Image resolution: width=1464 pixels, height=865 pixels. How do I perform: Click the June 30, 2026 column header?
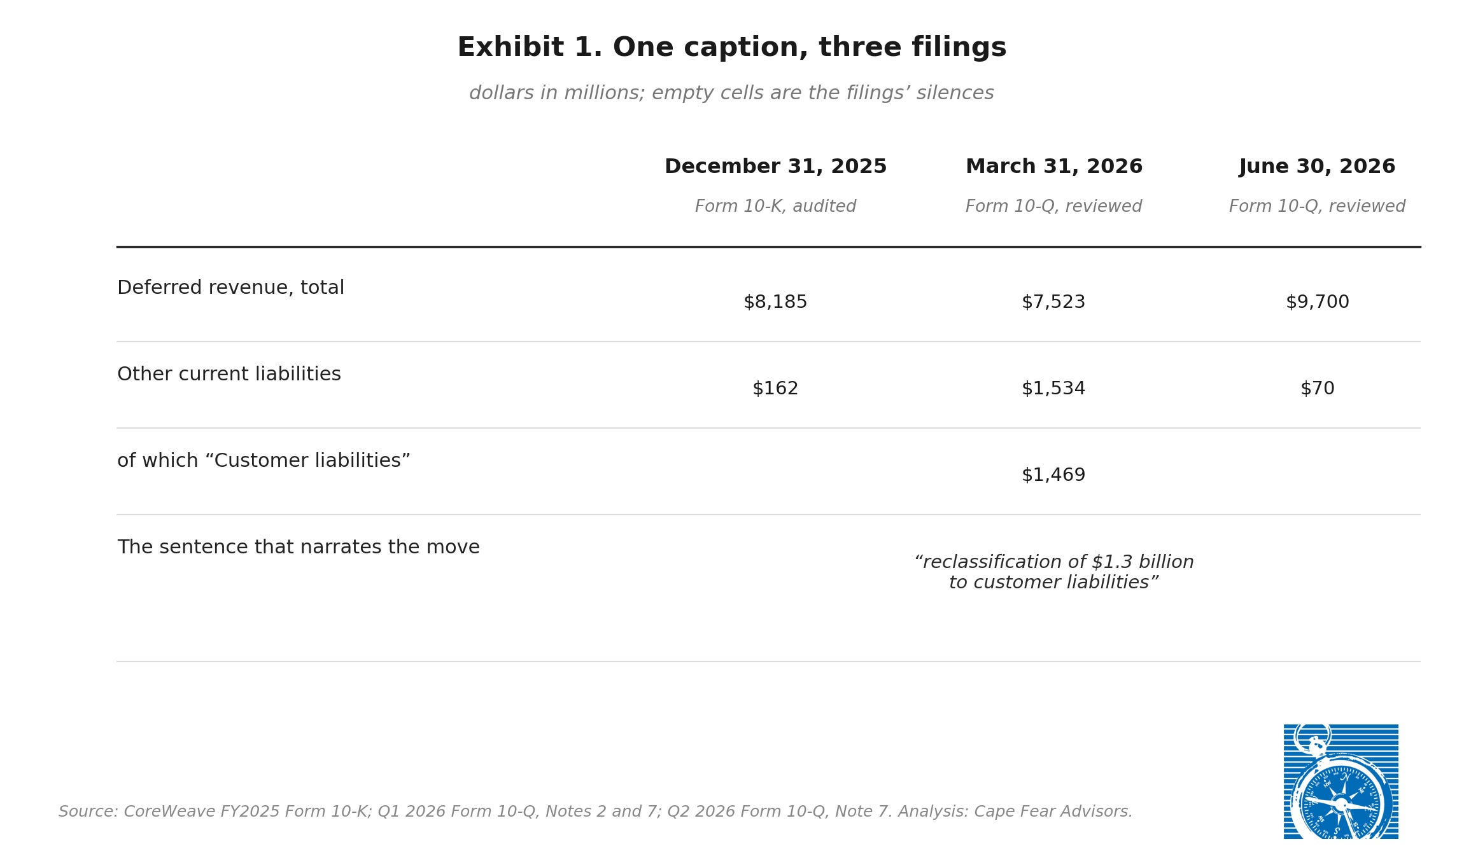click(x=1317, y=167)
